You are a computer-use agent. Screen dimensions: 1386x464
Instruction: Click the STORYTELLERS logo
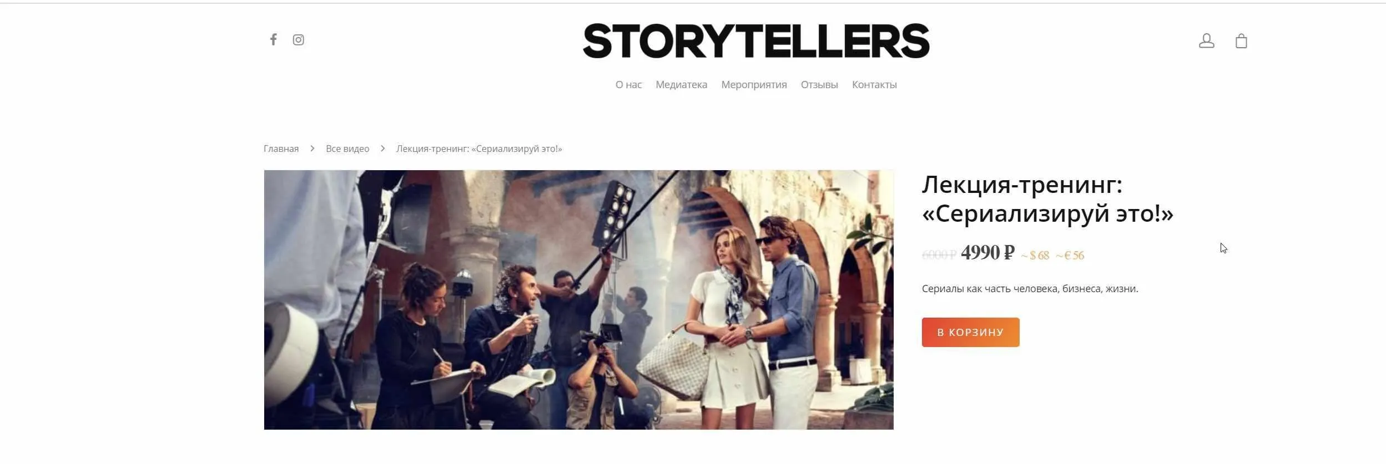(x=756, y=40)
